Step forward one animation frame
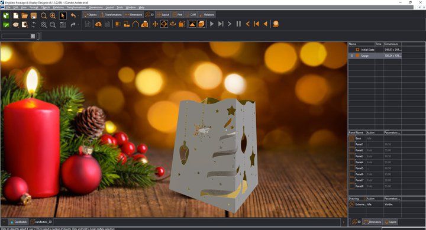Viewport: 426px width, 230px height. [x=230, y=24]
